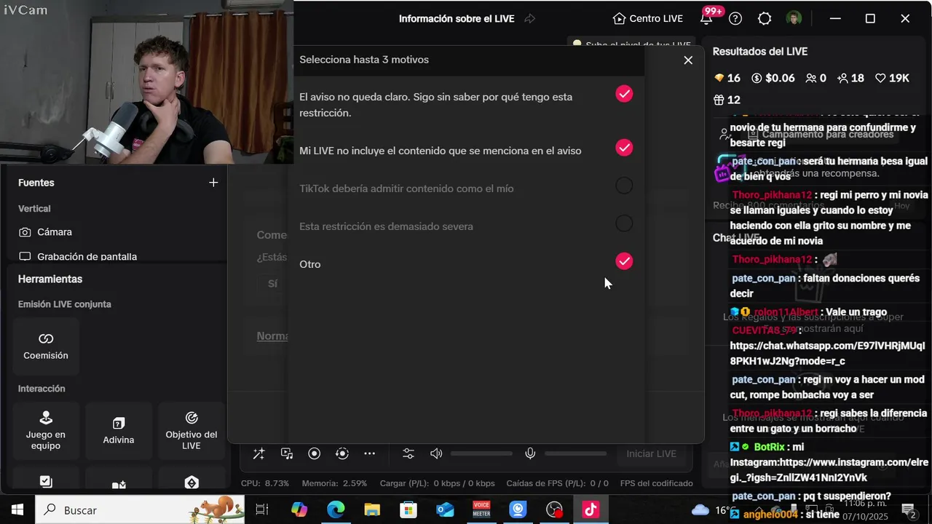
Task: Share LIVE info with arrow icon
Action: 530,18
